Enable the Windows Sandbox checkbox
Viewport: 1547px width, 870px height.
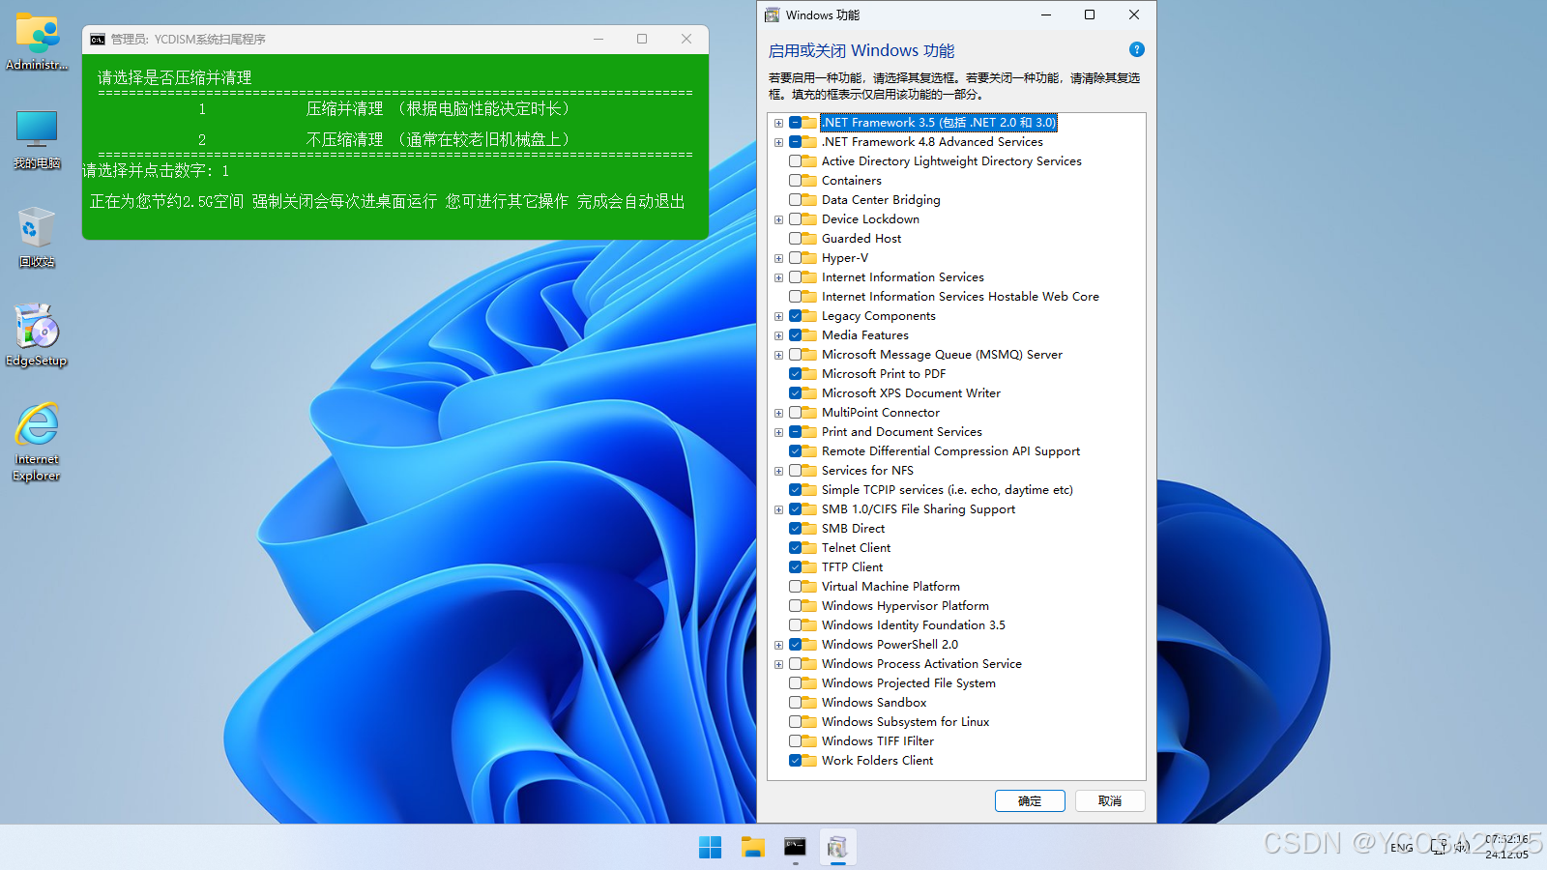click(x=795, y=703)
